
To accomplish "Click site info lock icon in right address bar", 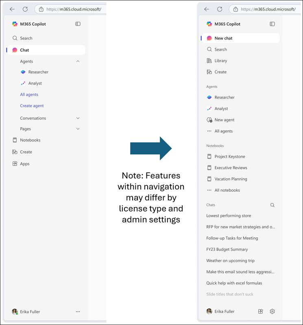I will click(x=235, y=9).
